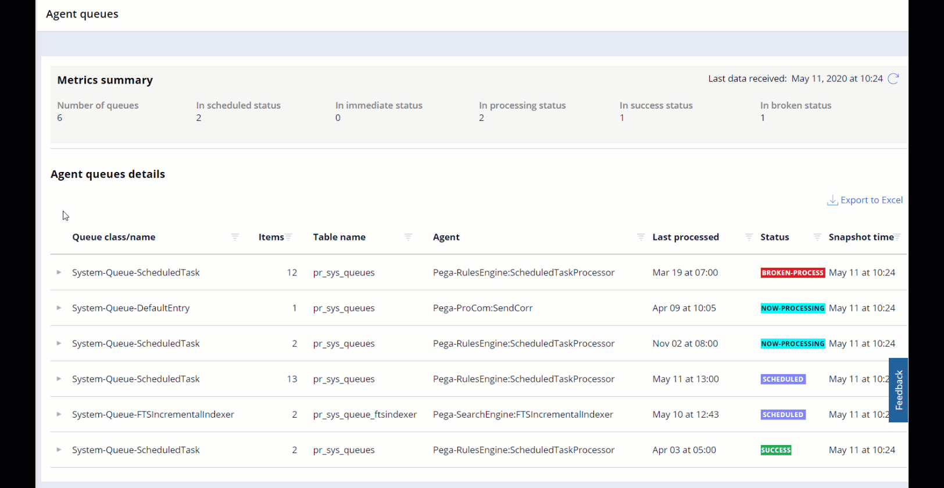
Task: Click the BROKEN-PROCESS status badge
Action: pos(792,272)
